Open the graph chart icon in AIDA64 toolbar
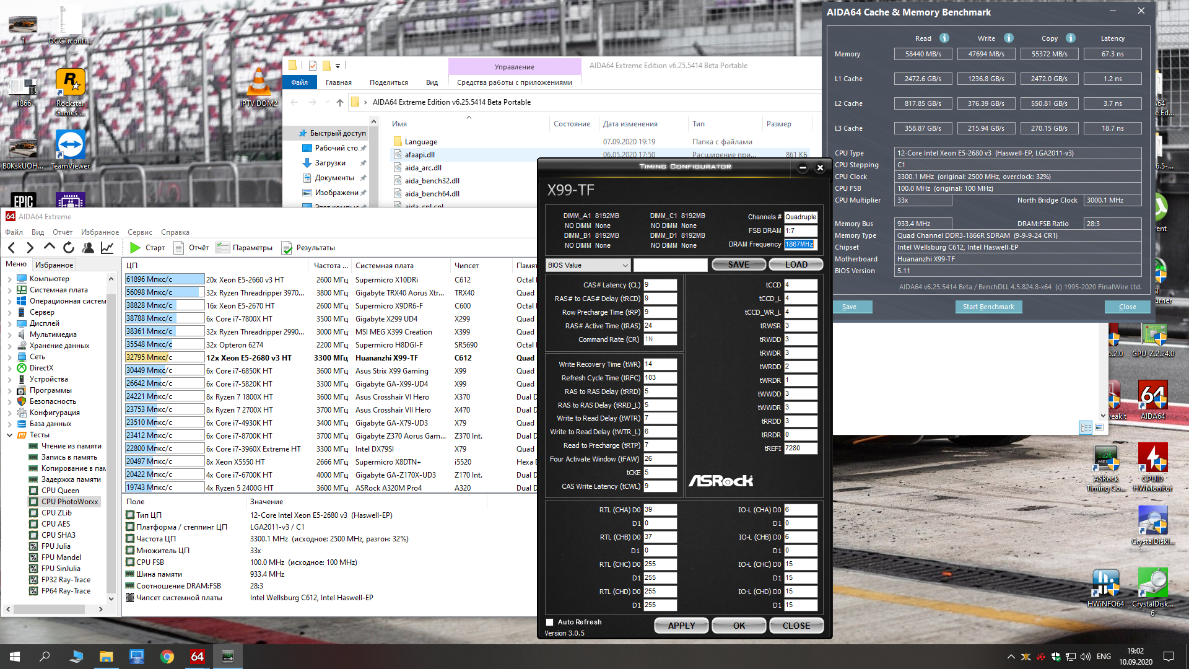This screenshot has height=669, width=1189. point(107,248)
